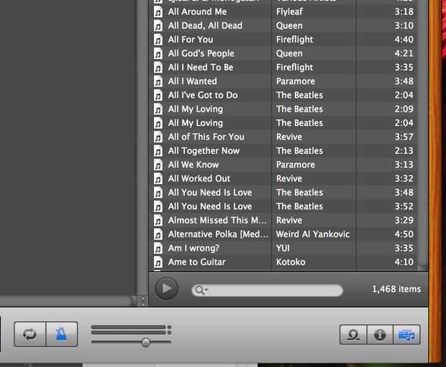This screenshot has height=367, width=446.
Task: Click the master level meter bars
Action: point(131,330)
